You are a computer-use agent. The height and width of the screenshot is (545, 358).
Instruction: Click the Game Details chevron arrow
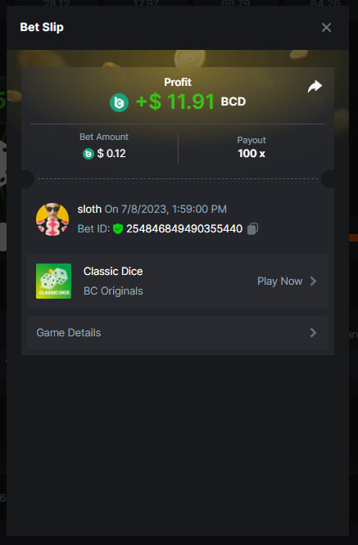click(x=313, y=332)
